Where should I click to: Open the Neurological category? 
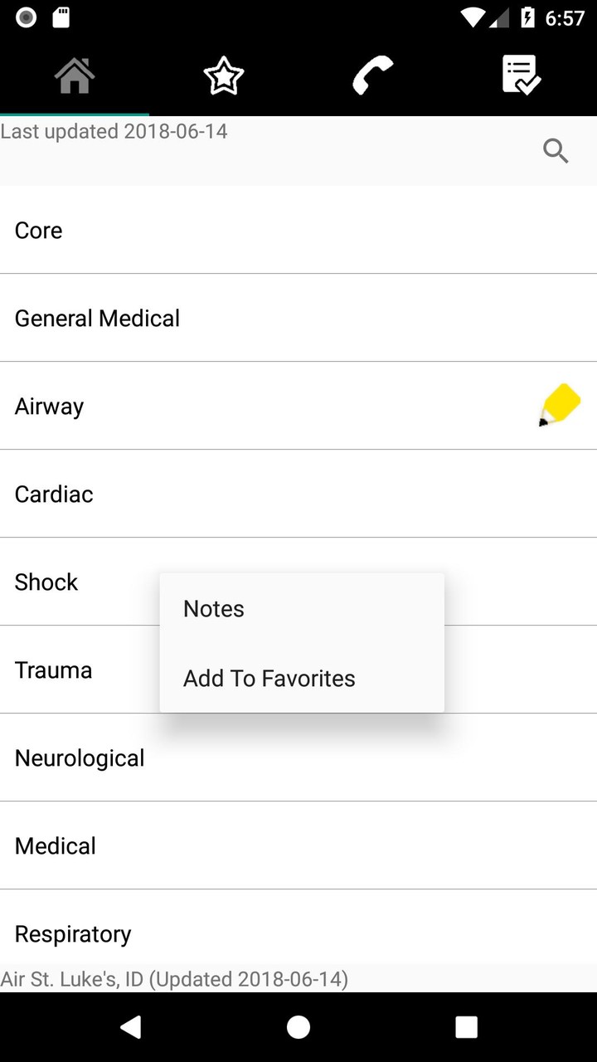[x=80, y=758]
